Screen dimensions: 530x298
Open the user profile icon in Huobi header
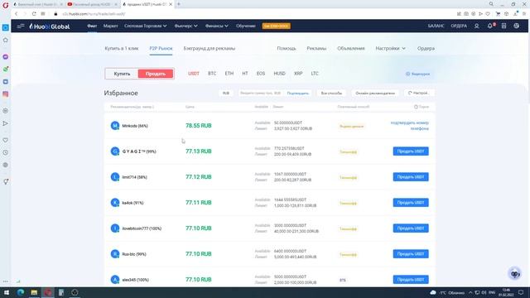point(477,26)
